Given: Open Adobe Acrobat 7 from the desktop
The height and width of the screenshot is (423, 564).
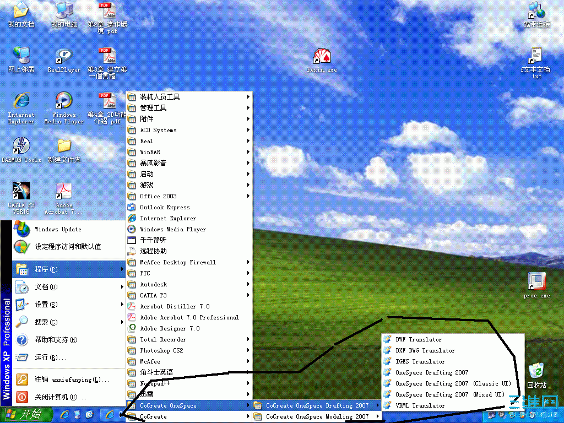Looking at the screenshot, I should (63, 190).
